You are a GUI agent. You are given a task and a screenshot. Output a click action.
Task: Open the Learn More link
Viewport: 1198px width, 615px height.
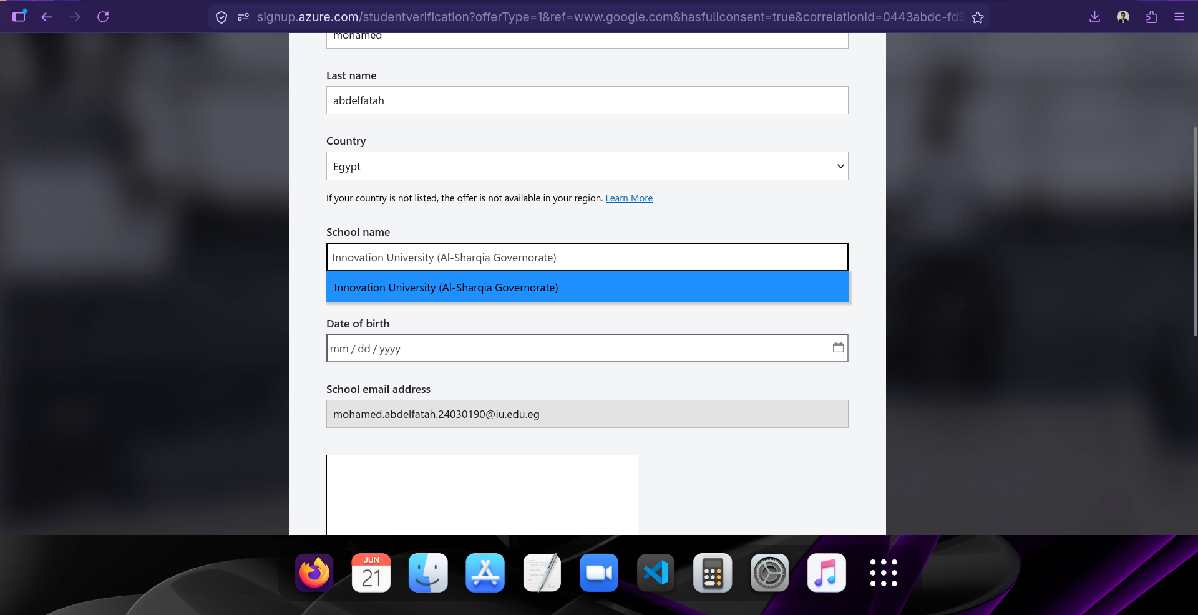pyautogui.click(x=629, y=198)
